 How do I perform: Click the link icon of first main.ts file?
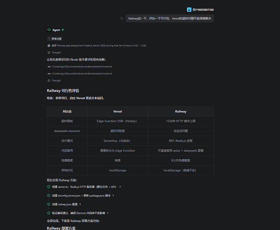(x=49, y=67)
